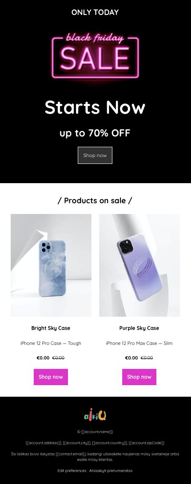Viewport: 191px width, 484px height.
Task: Shop now for Bright Sky Case
Action: [51, 377]
